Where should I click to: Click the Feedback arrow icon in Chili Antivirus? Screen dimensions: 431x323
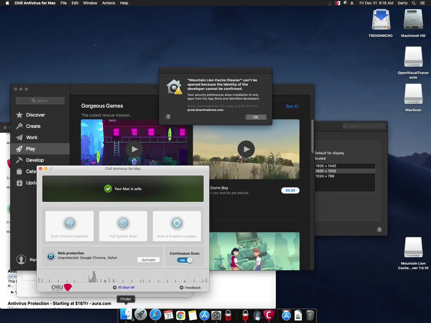coord(181,287)
